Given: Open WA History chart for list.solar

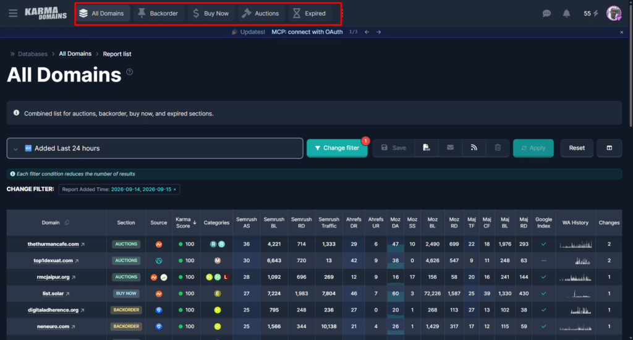Looking at the screenshot, I should (576, 294).
